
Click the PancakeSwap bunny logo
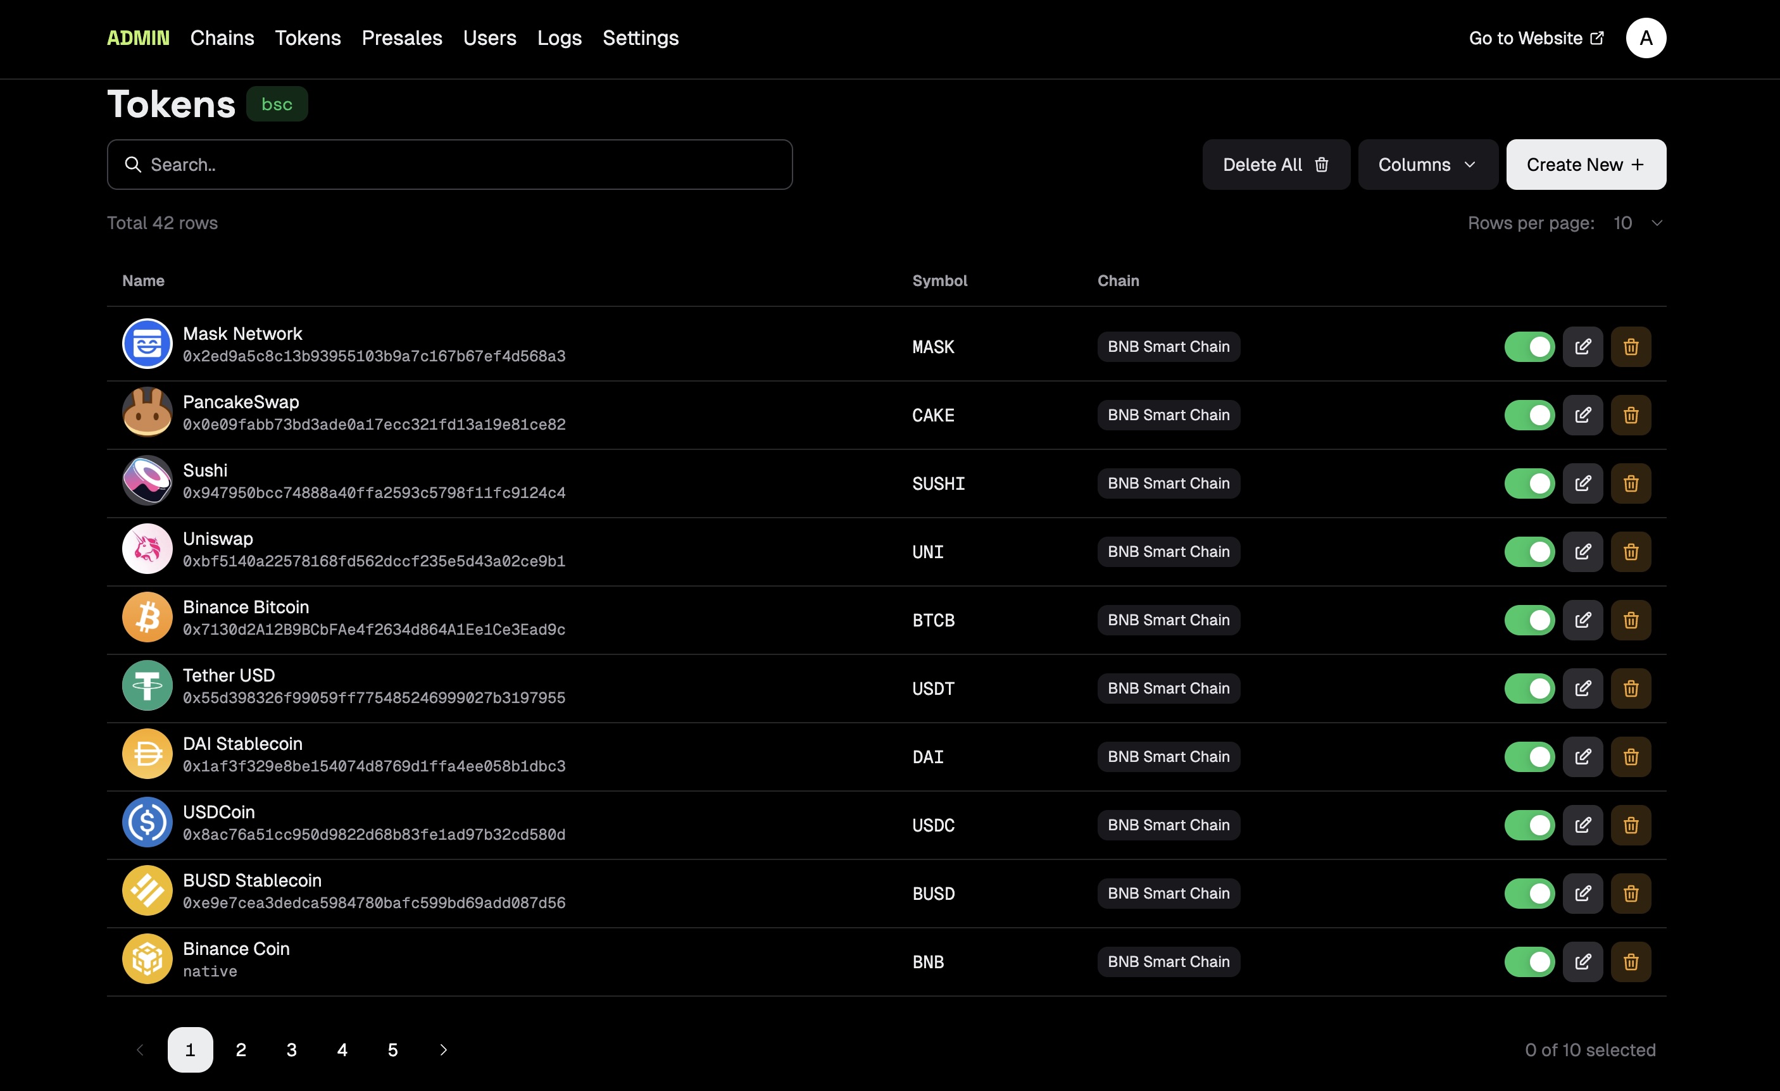click(x=147, y=411)
